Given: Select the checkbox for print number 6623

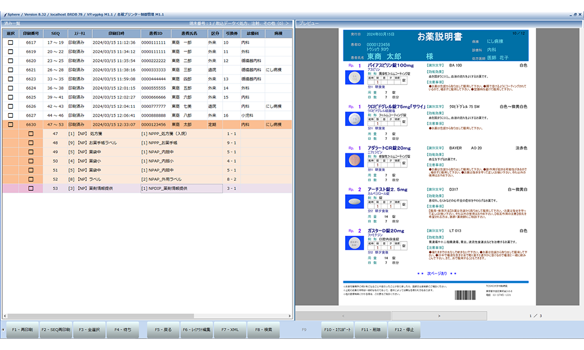Looking at the screenshot, I should point(11,79).
